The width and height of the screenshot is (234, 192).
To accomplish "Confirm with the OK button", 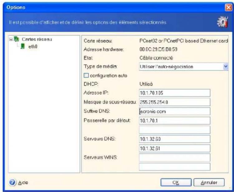I will 176,182.
